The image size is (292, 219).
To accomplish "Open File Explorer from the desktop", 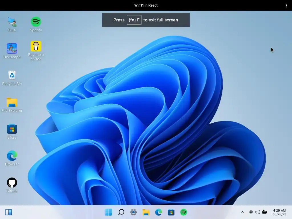I will [x=12, y=105].
